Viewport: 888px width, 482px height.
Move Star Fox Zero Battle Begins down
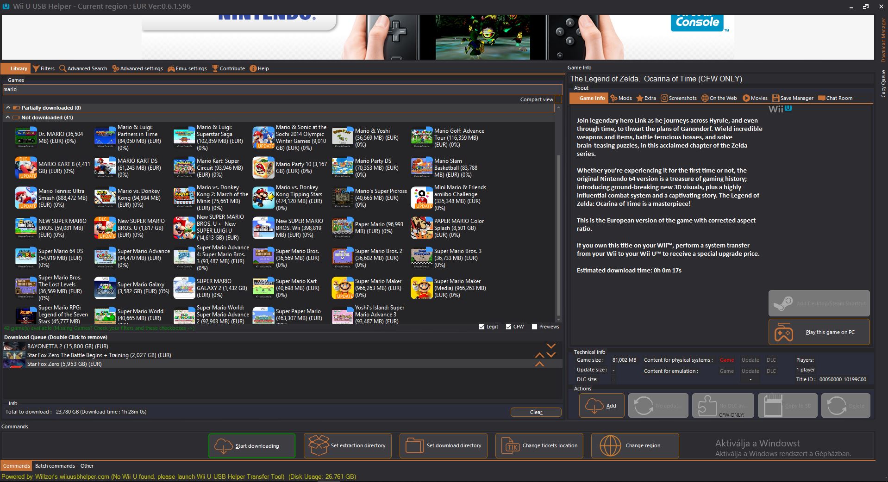coord(551,355)
